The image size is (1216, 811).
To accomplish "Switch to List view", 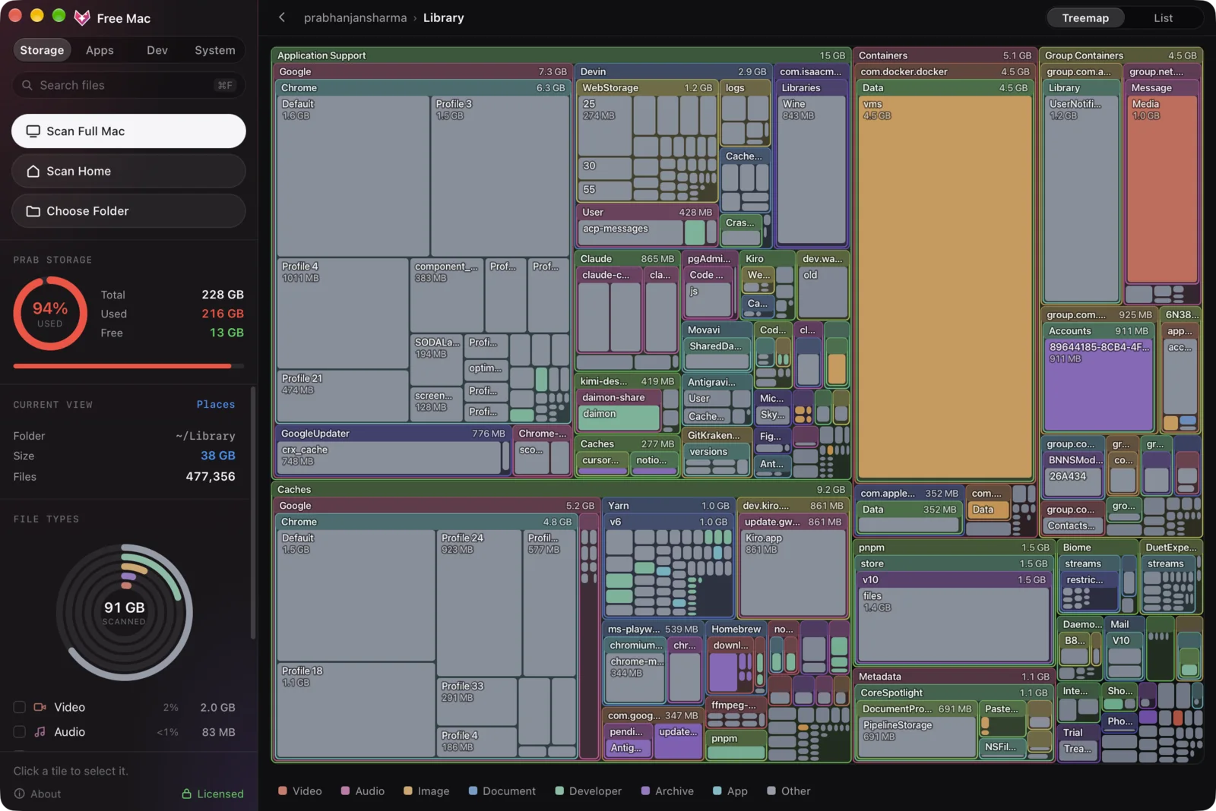I will point(1164,18).
